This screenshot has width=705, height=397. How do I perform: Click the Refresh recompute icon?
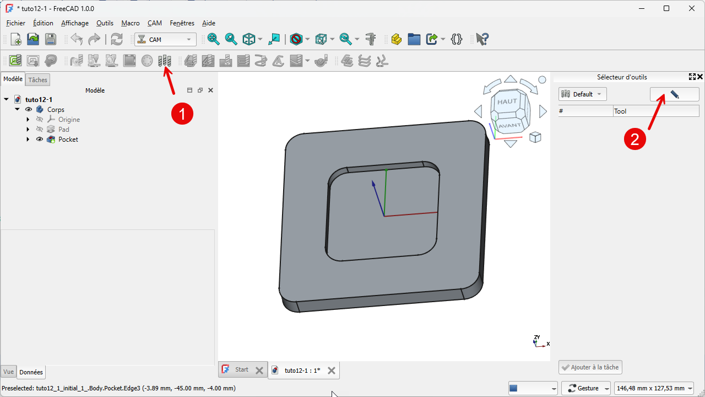click(117, 39)
